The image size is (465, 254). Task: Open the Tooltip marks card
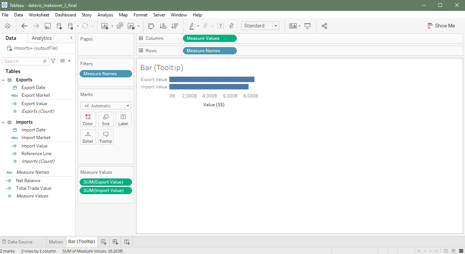(106, 137)
